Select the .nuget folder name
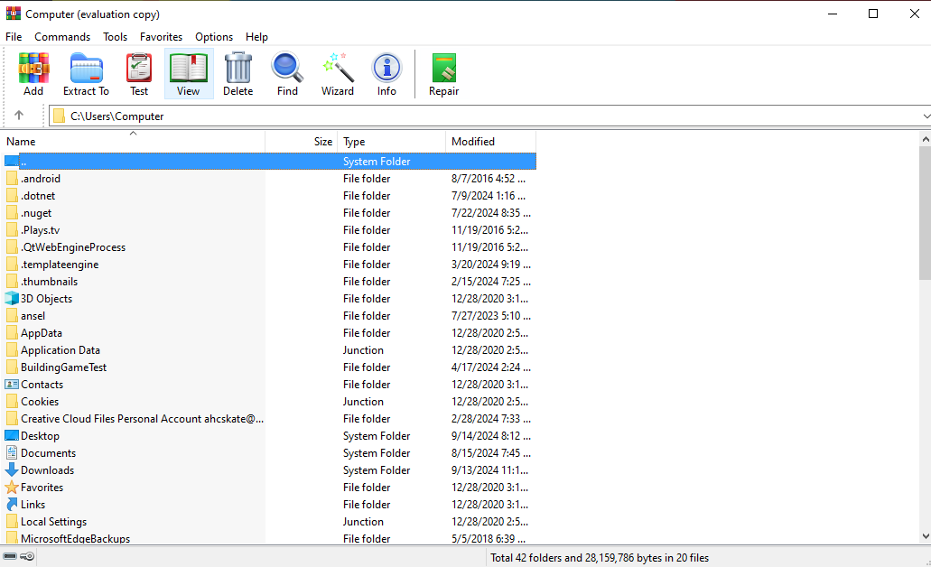 pos(36,212)
